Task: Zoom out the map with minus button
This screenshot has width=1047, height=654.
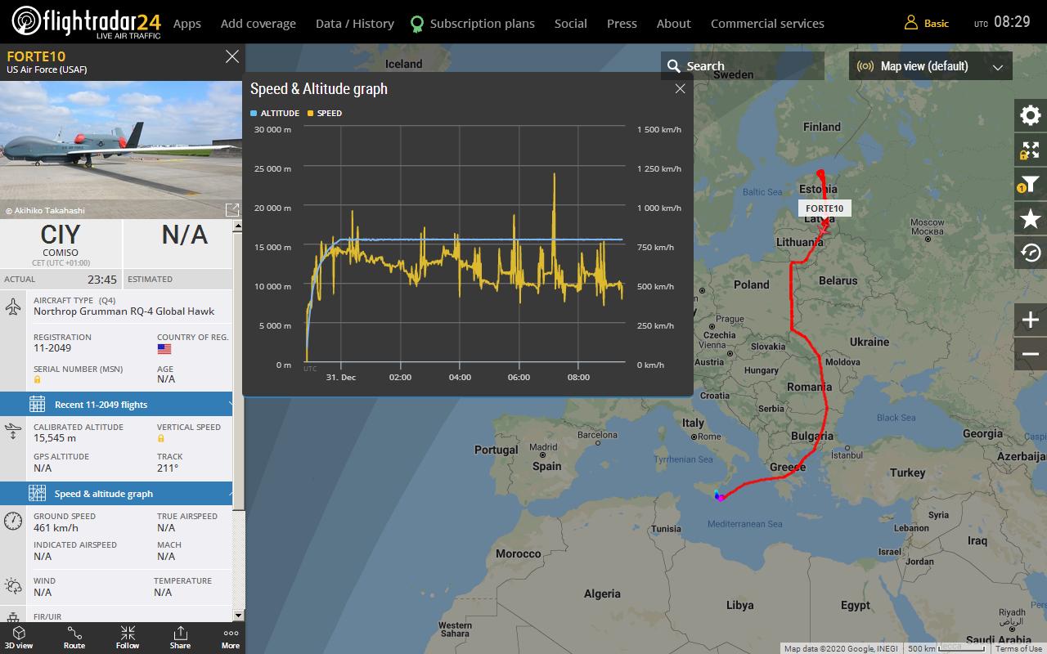Action: click(x=1031, y=354)
